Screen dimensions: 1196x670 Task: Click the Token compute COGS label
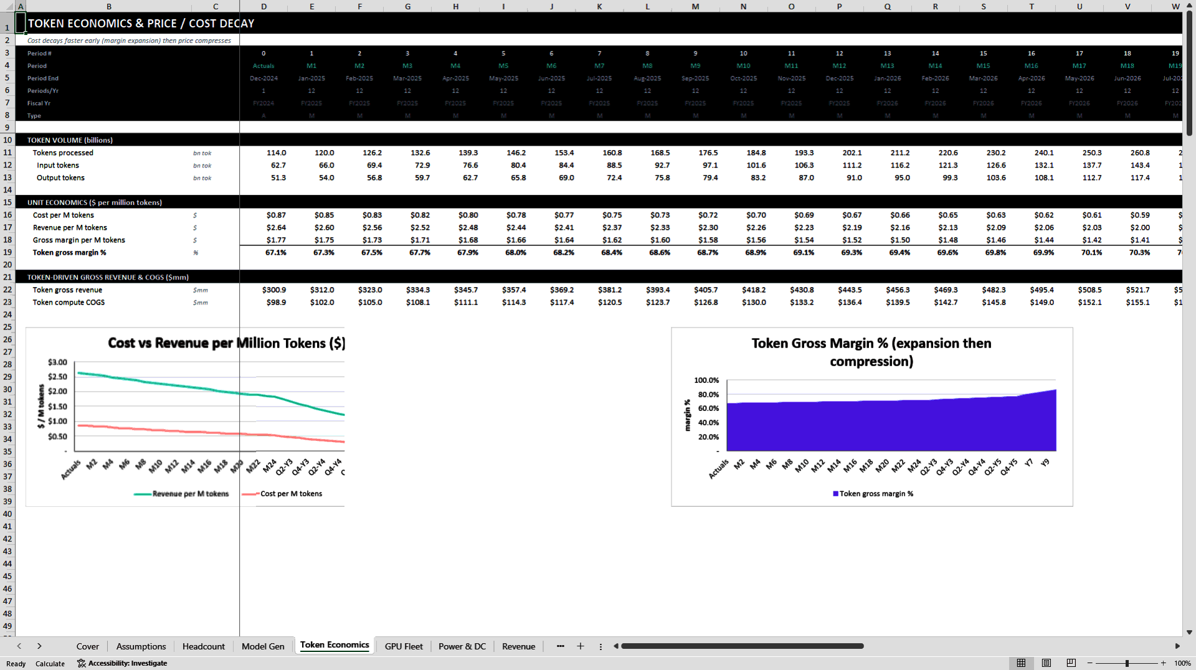click(69, 302)
